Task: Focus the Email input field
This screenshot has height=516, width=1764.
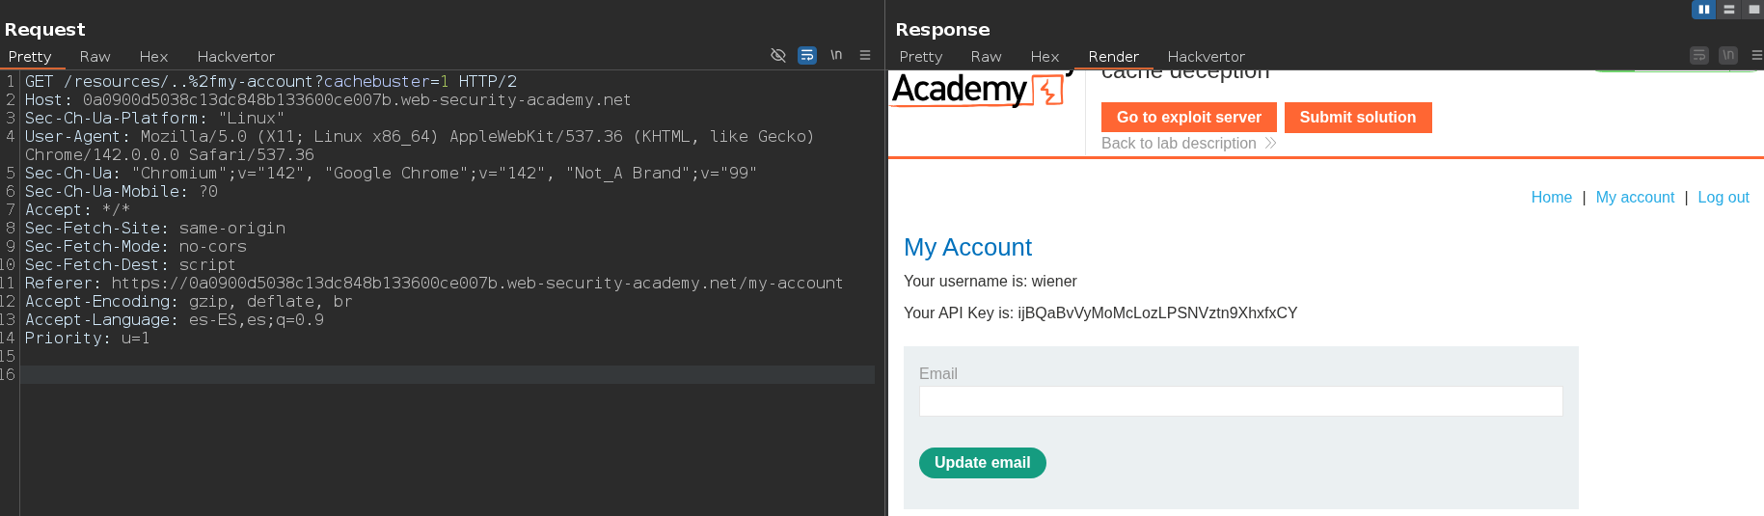Action: click(1240, 401)
